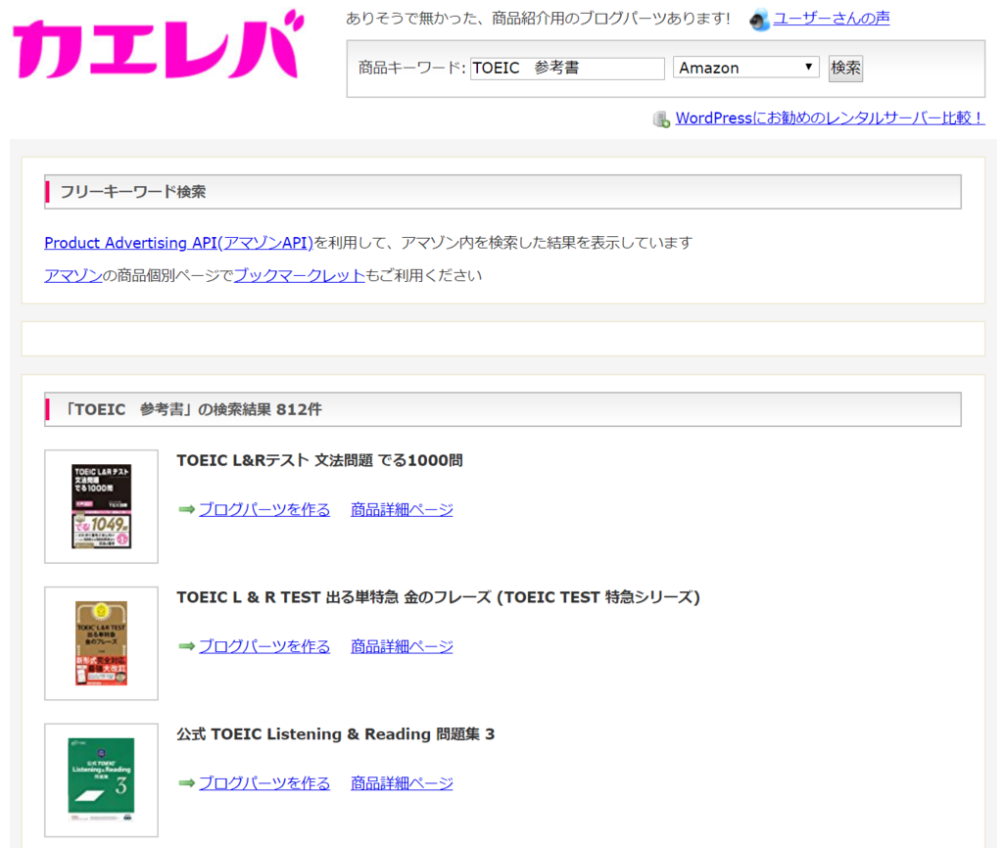The image size is (1003, 848).
Task: Open 商品詳細ページ for 公式 問題集 3
Action: tap(402, 783)
